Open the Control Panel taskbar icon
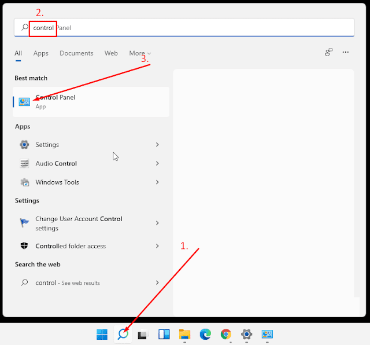The height and width of the screenshot is (345, 370). point(267,335)
